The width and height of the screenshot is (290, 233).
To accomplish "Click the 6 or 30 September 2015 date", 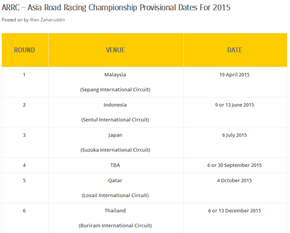I will tap(234, 165).
